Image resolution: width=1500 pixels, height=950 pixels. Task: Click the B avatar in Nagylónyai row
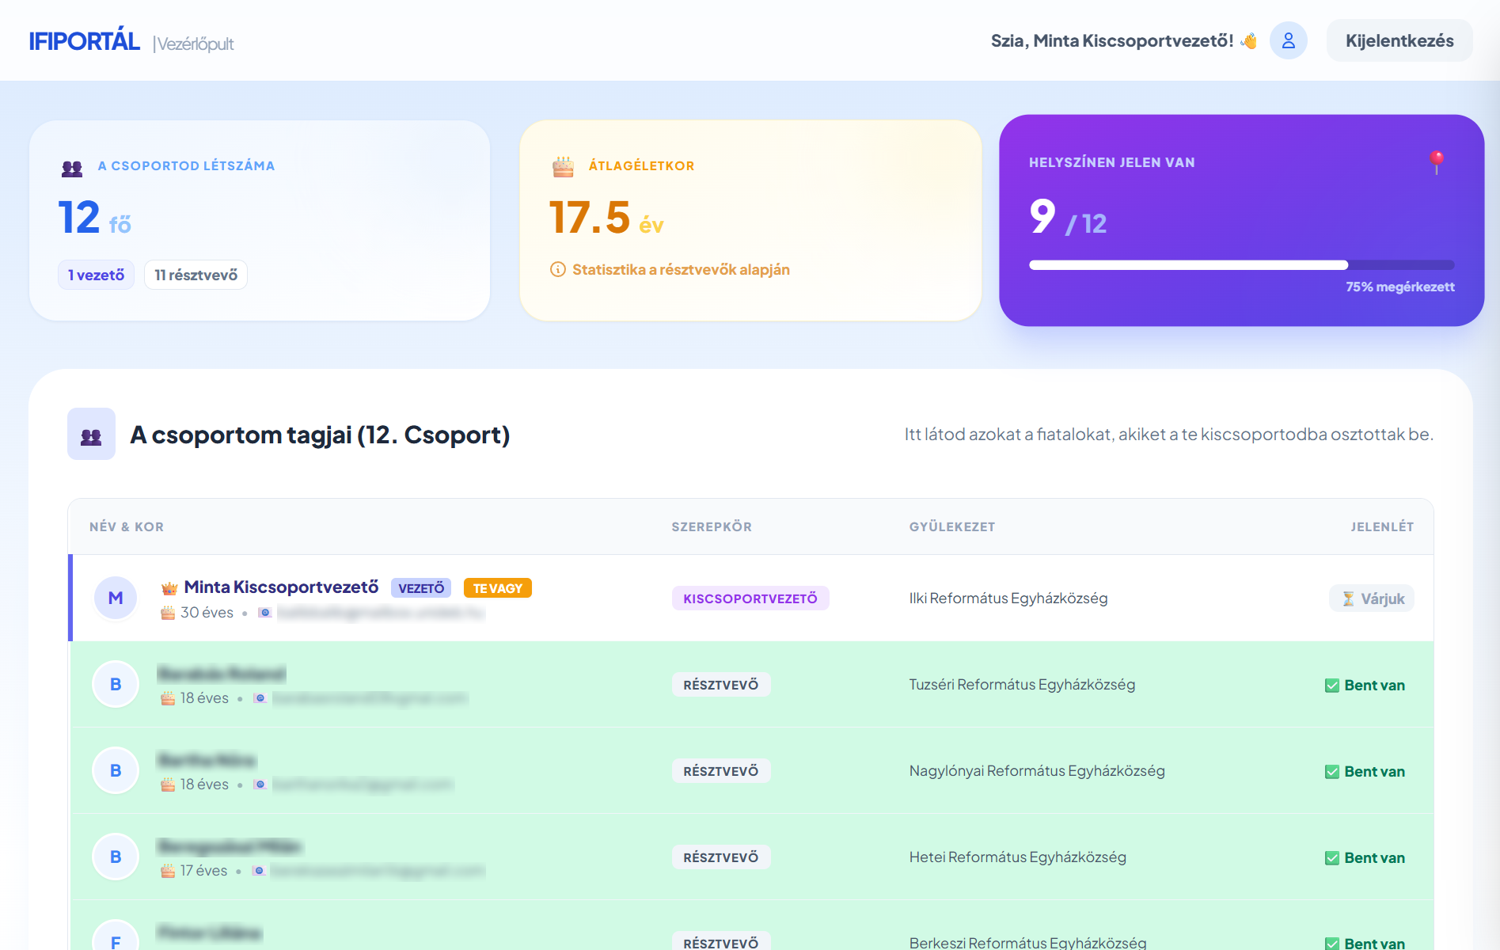tap(116, 770)
